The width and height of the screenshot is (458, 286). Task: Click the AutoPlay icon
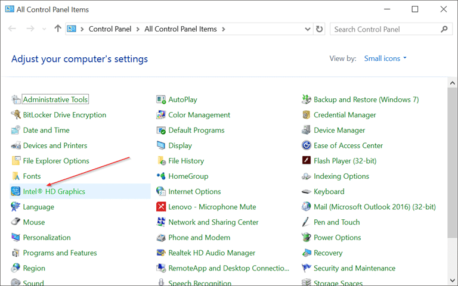(x=161, y=100)
